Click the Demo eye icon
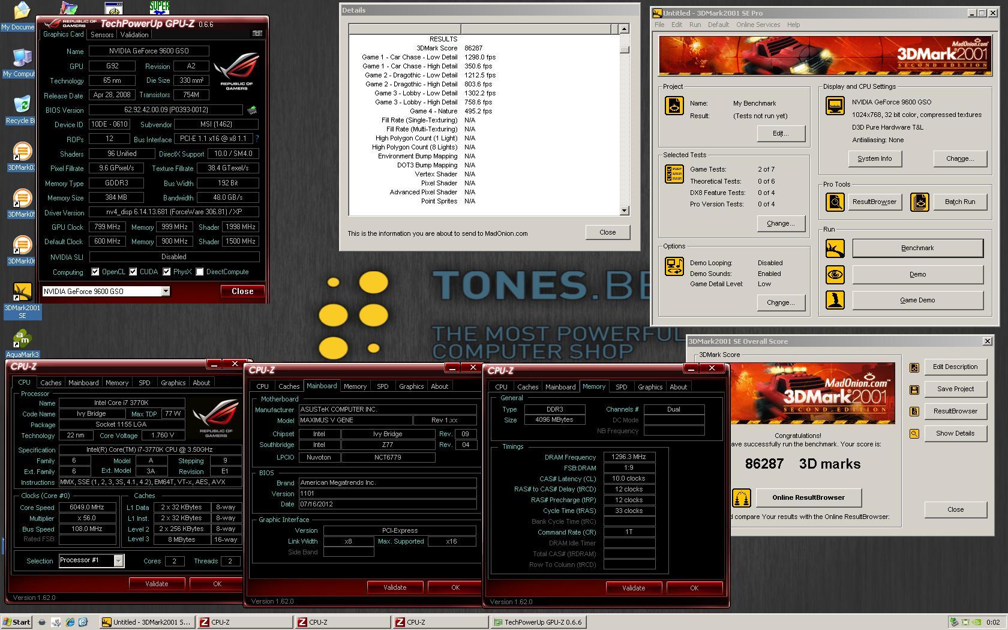The height and width of the screenshot is (630, 1008). pos(835,275)
